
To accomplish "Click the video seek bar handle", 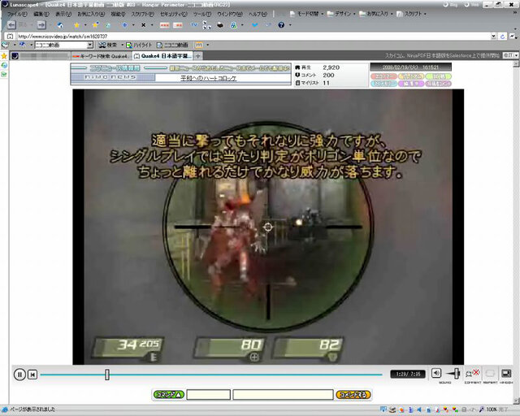I will pyautogui.click(x=107, y=375).
